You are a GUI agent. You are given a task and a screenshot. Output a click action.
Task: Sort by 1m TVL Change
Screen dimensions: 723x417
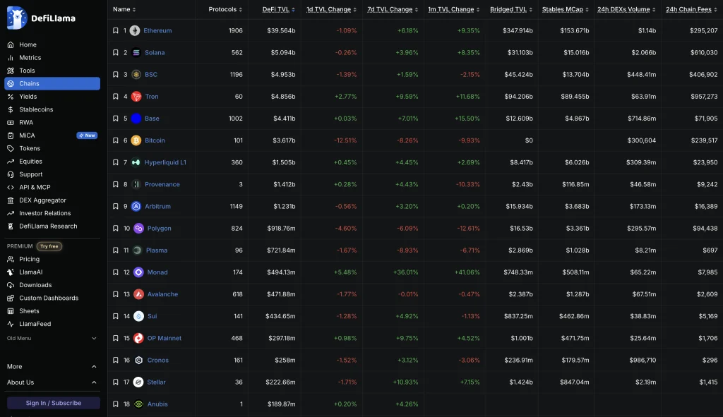point(454,9)
